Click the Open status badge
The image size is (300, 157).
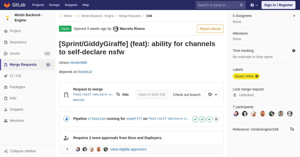(65, 29)
